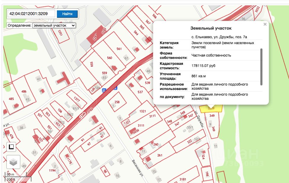Click parcel label 478
The image size is (289, 183).
(x=12, y=136)
